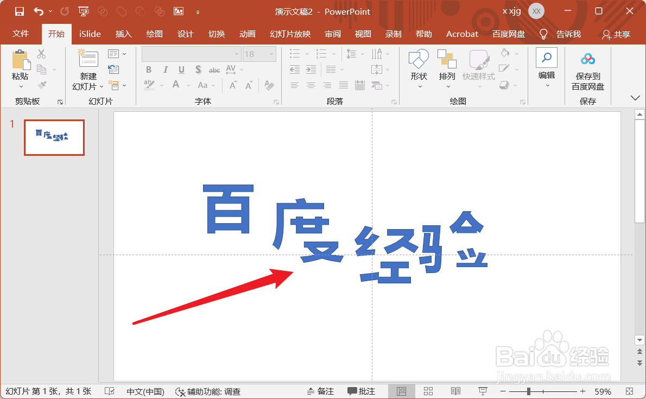Open the 文件 file tab
This screenshot has width=646, height=399.
(x=21, y=34)
